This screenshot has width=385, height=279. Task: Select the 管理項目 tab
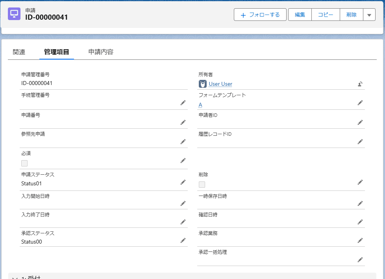coord(57,52)
